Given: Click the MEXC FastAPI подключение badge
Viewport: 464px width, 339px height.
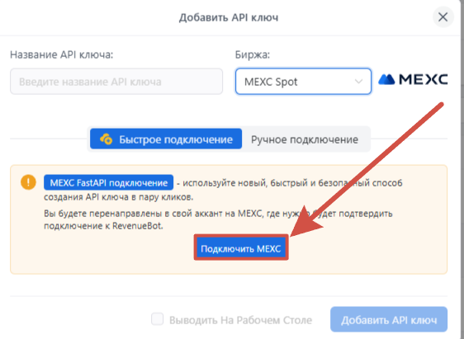Looking at the screenshot, I should 109,182.
